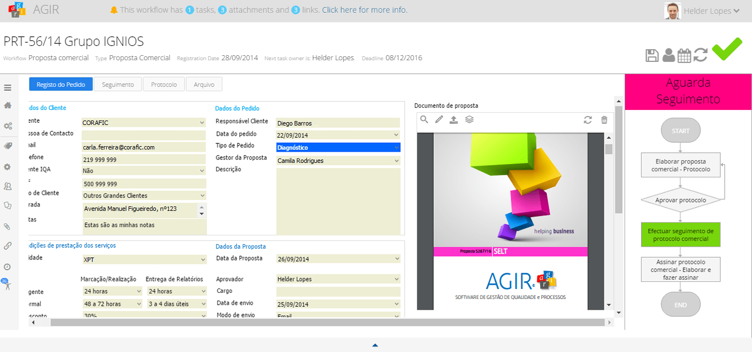Screen dimensions: 752x352
Task: Click the save floppy disk icon
Action: [x=652, y=55]
